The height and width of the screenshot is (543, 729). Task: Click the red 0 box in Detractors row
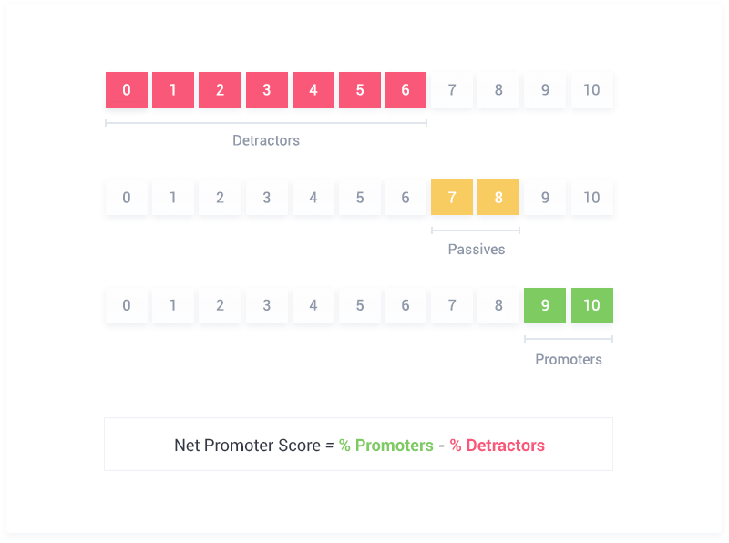[127, 89]
